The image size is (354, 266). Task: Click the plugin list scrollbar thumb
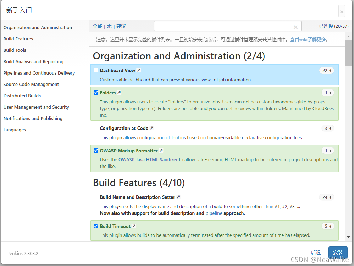coord(348,53)
